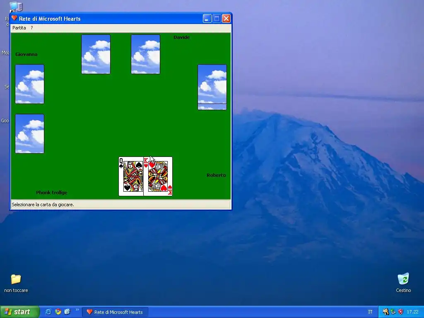Click the player name Davide

coord(181,37)
